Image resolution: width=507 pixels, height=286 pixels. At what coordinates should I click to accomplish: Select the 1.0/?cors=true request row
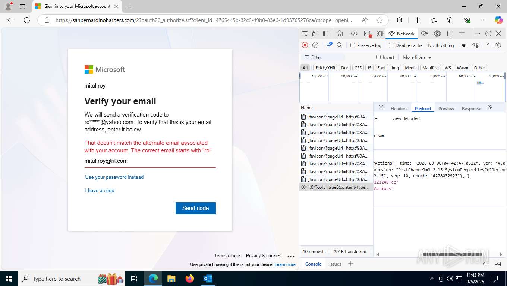click(x=336, y=187)
